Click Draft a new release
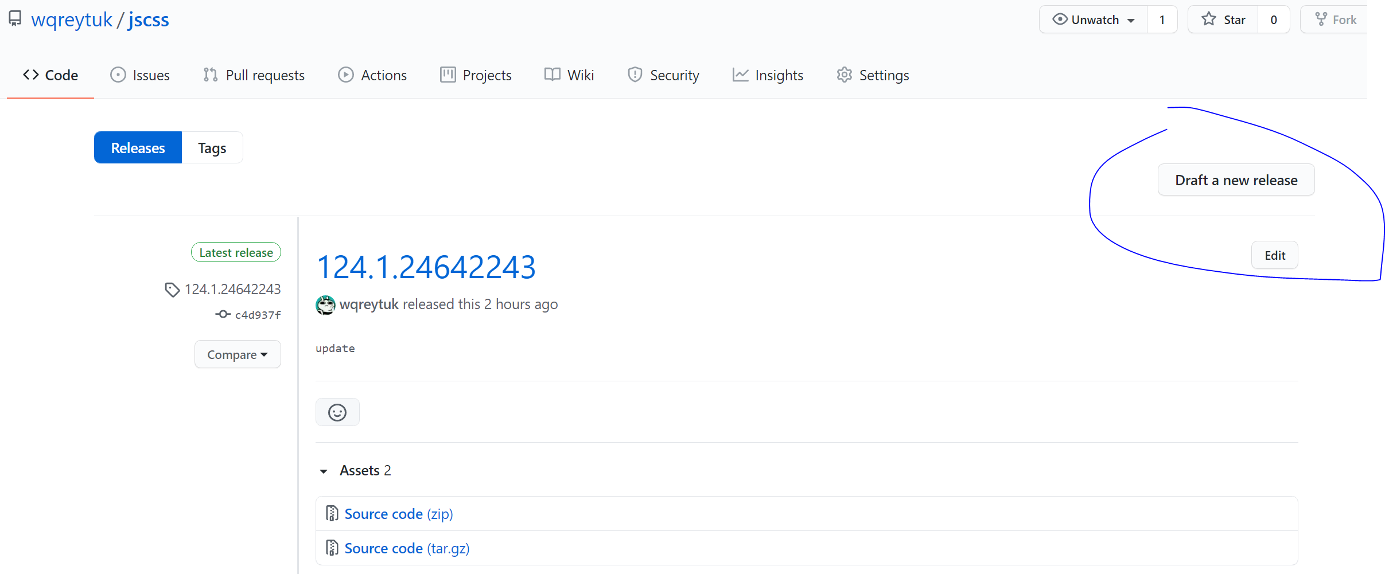1385x574 pixels. (1236, 180)
